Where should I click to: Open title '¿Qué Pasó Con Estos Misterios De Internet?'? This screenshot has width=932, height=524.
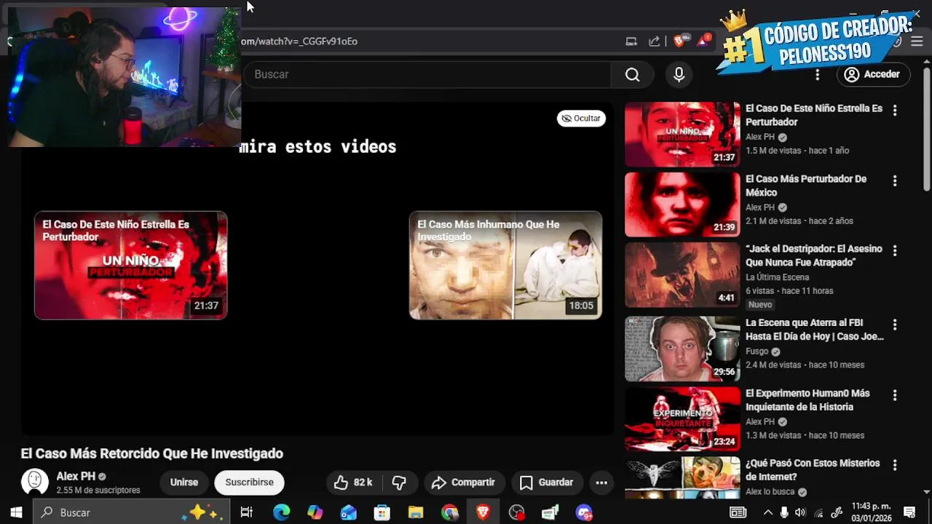point(813,470)
